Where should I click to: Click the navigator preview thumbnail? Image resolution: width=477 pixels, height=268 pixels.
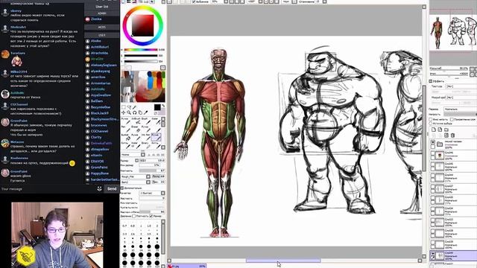[453, 33]
